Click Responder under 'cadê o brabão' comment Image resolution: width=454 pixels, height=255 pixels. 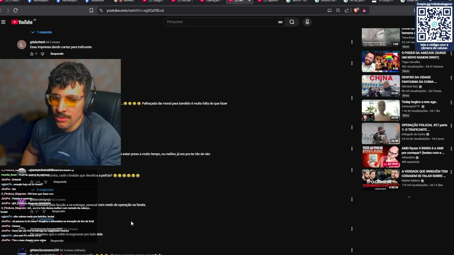(60, 182)
